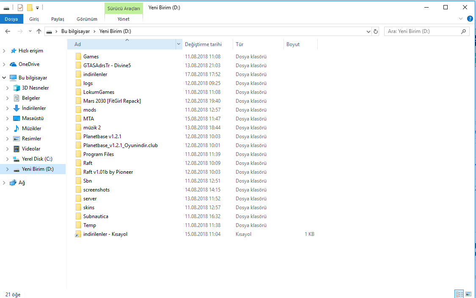Select the logs folder icon

pos(78,83)
